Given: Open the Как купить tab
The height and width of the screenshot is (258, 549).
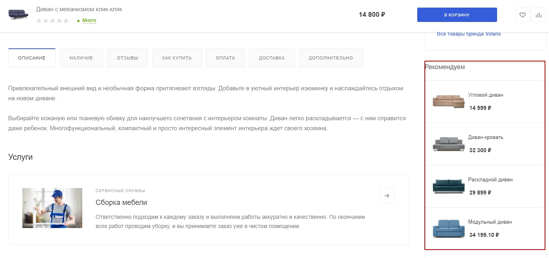Looking at the screenshot, I should click(x=177, y=58).
